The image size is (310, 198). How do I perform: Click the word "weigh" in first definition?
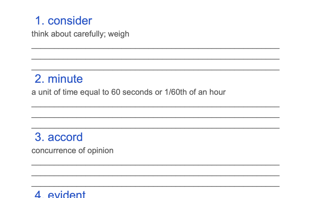[x=119, y=34]
